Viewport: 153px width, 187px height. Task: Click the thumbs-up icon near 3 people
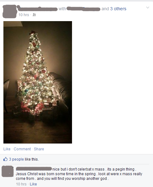point(5,159)
